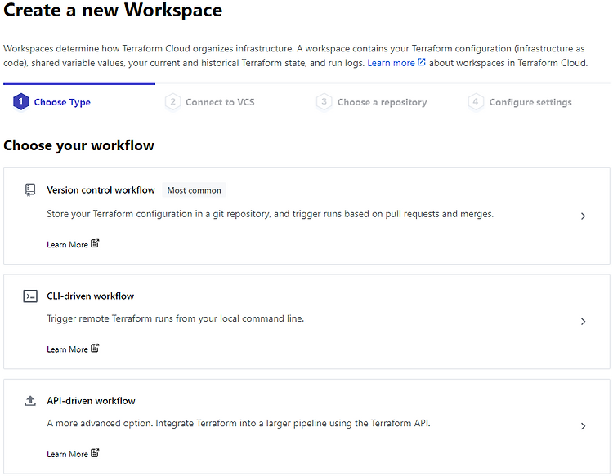Click the document icon beside CLI-driven Learn More

click(95, 349)
